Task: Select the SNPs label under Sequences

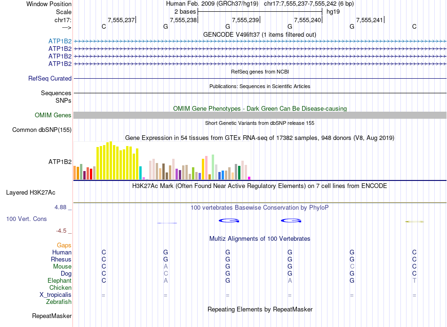Action: tap(64, 100)
